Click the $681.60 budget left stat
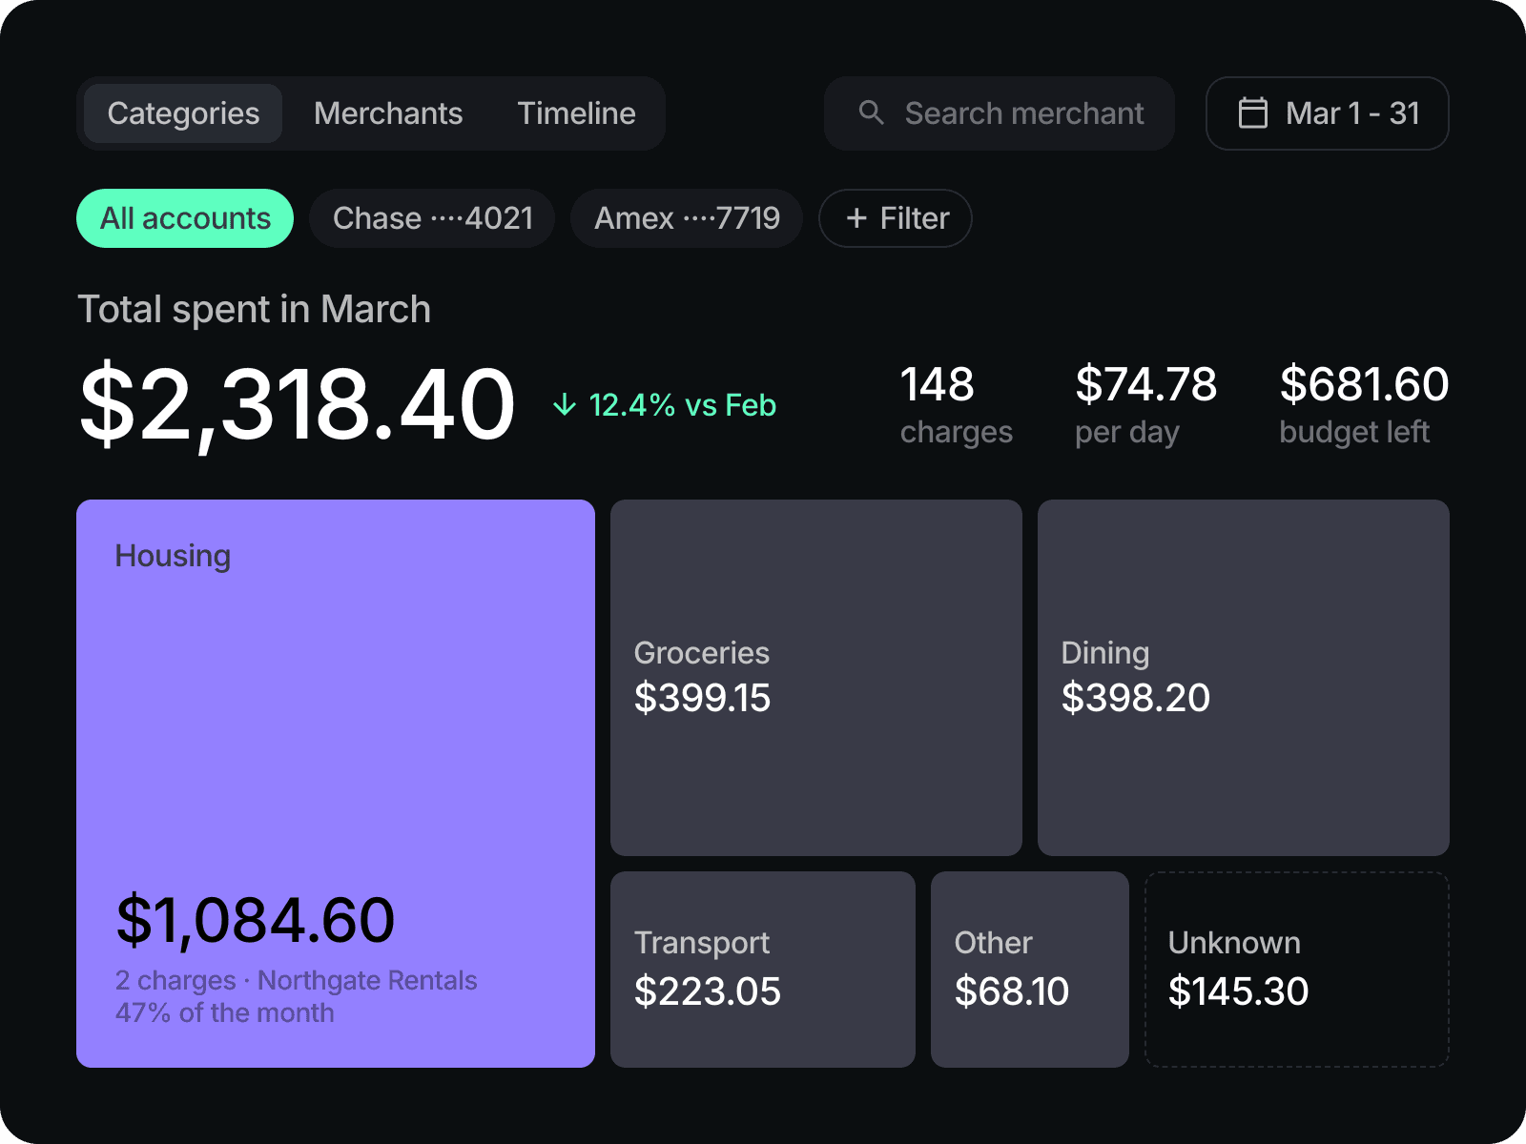Screen dimensions: 1526x1144 1364,404
